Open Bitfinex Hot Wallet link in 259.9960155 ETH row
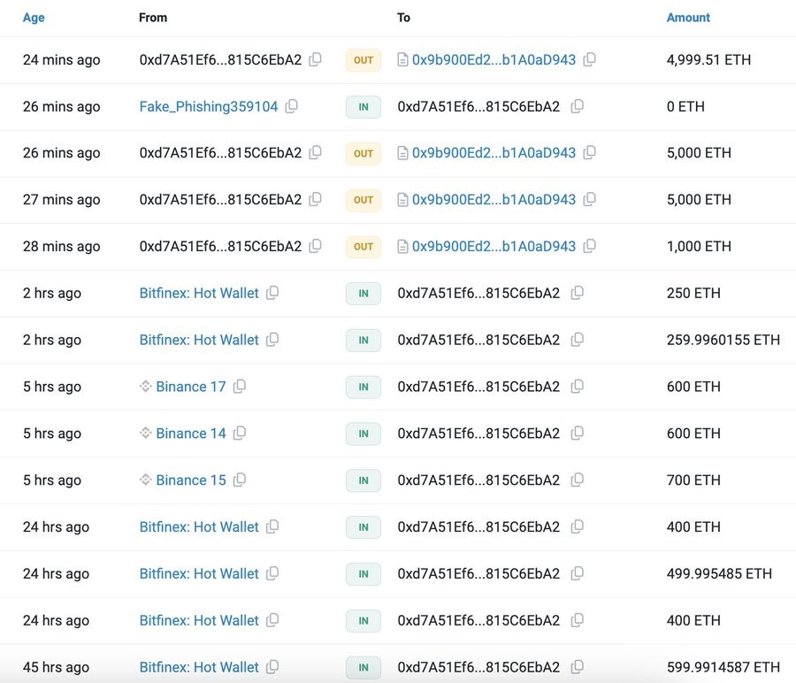 coord(199,340)
